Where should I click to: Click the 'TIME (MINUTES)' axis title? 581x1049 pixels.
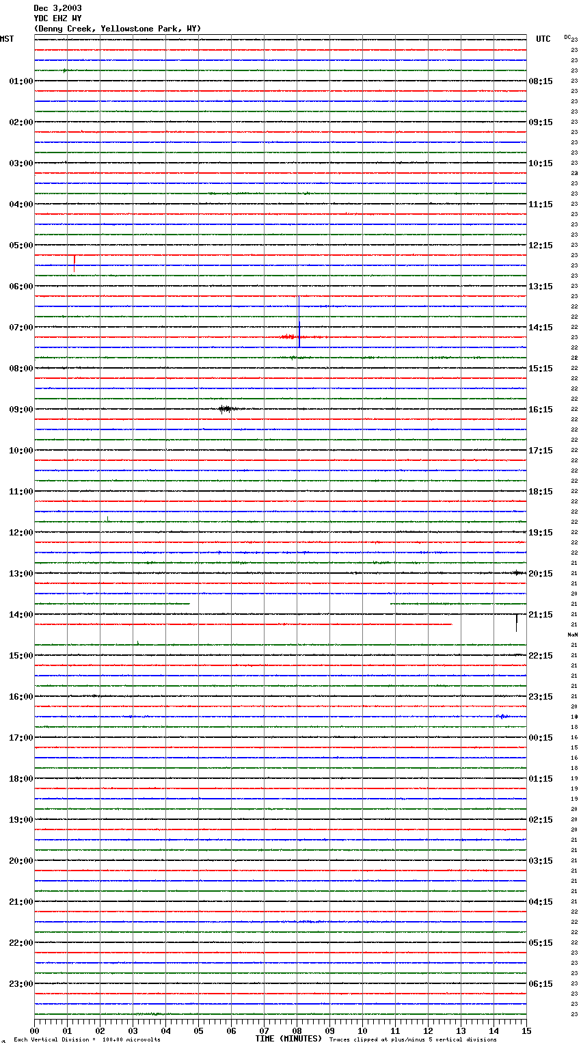[288, 1039]
